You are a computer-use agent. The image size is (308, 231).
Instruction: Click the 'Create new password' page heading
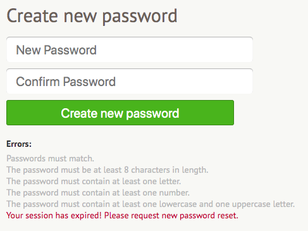click(92, 16)
